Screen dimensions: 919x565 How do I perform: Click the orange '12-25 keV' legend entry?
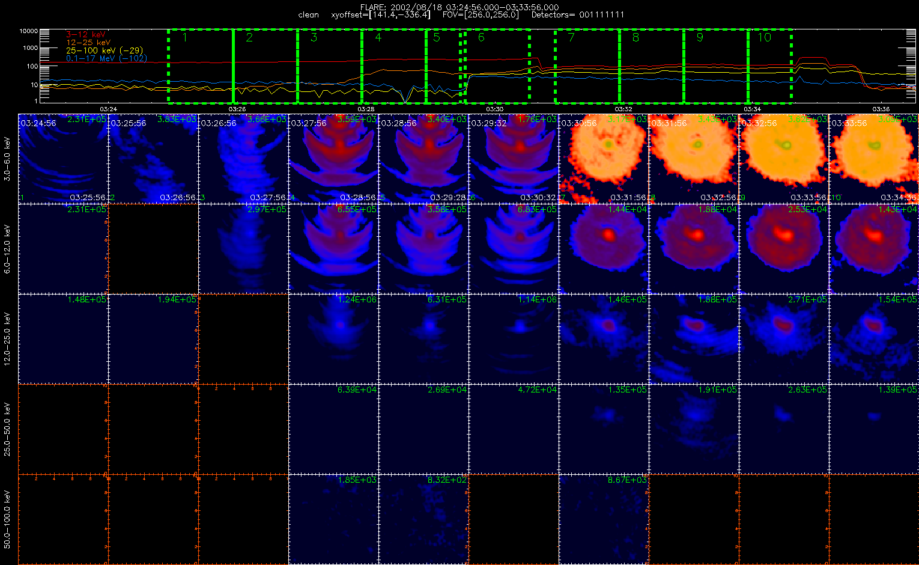click(88, 43)
